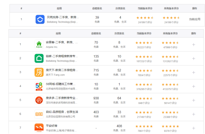Open the 自如 app icon
205x134 pixels.
point(39,114)
